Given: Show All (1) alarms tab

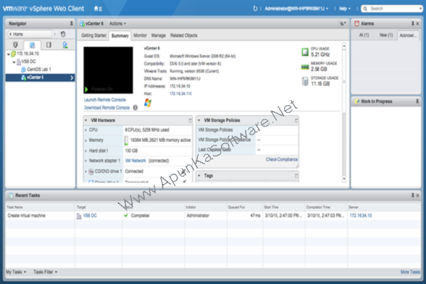Looking at the screenshot, I should 364,35.
